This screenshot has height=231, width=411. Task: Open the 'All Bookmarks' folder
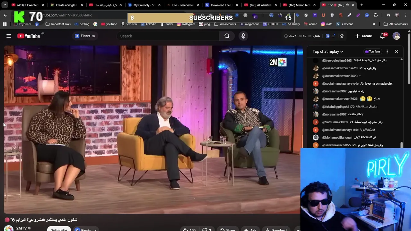click(x=396, y=24)
